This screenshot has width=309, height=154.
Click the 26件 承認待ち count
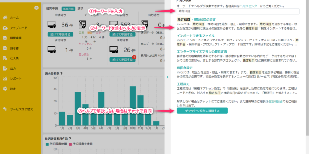pyautogui.click(x=129, y=50)
